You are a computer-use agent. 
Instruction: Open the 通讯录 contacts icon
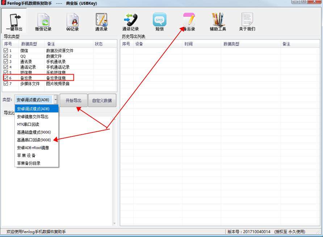pos(101,22)
